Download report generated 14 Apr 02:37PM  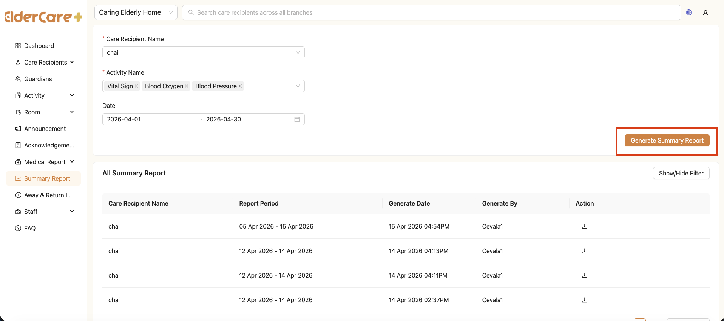click(x=584, y=300)
